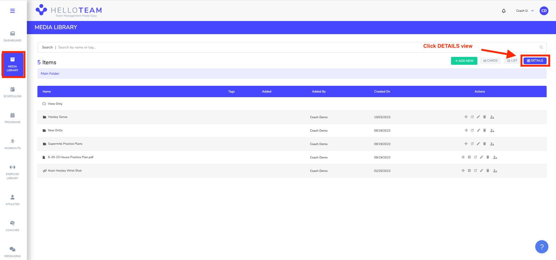Click the CD profile avatar

[544, 11]
